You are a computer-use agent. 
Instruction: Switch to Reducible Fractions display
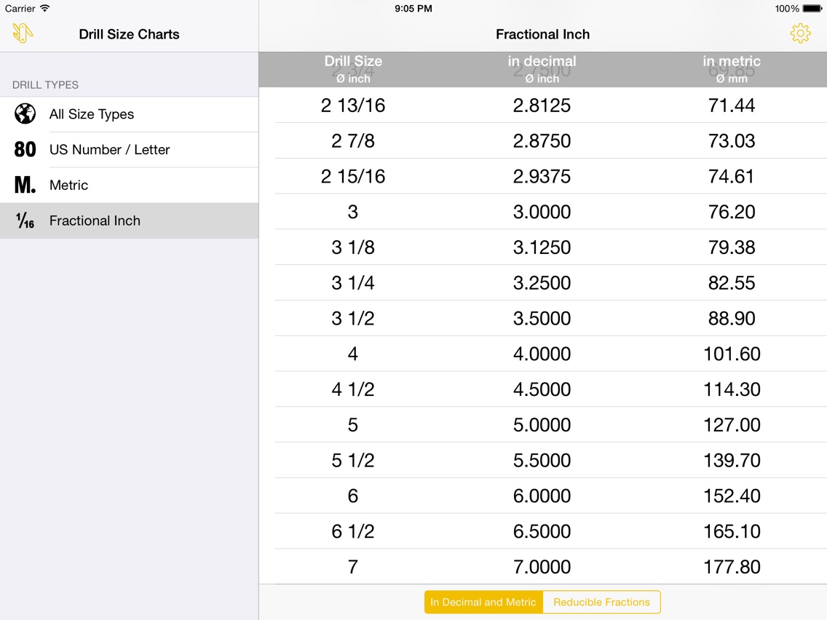tap(602, 602)
